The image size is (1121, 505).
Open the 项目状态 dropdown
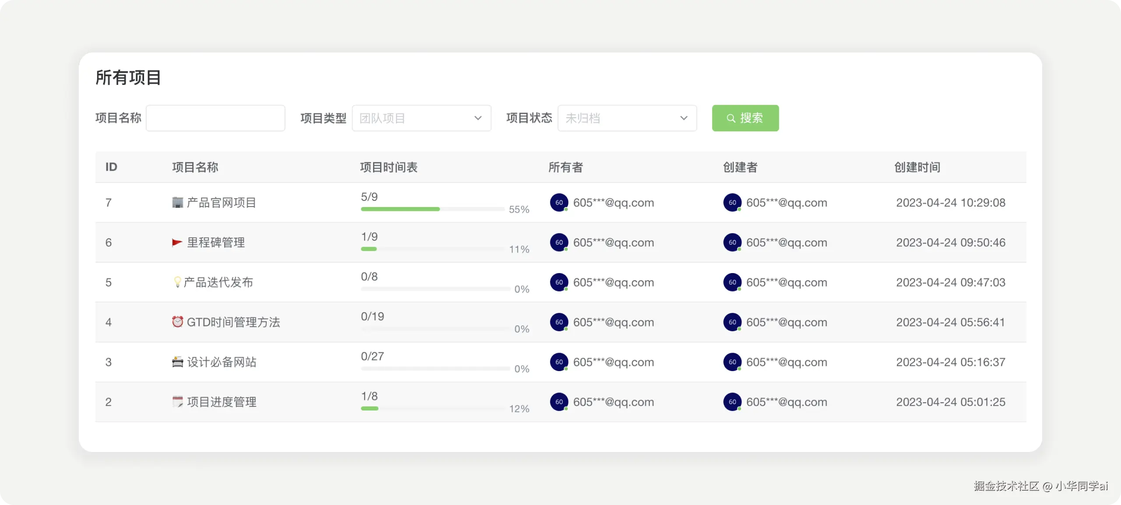[x=627, y=118]
